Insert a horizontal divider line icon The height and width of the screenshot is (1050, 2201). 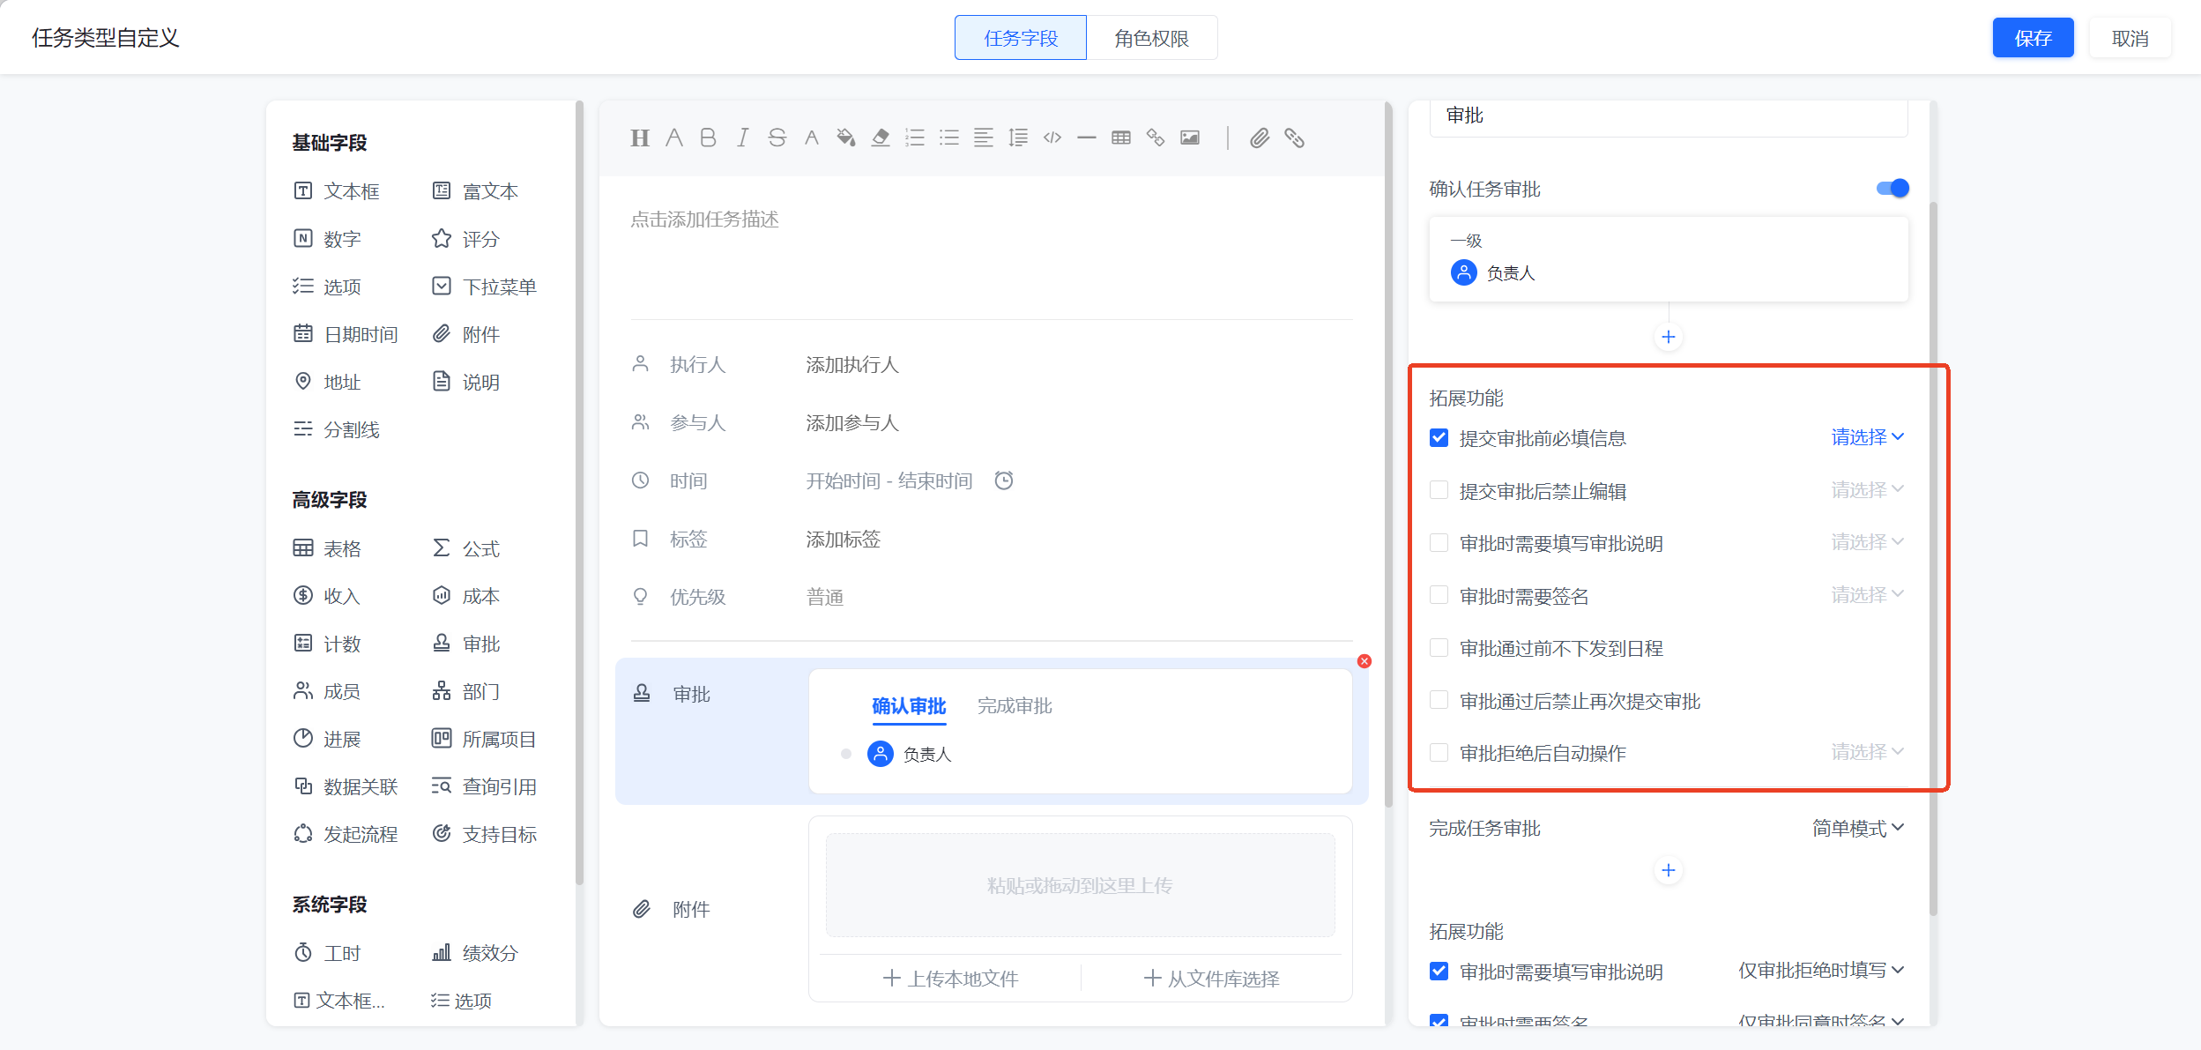(x=1087, y=138)
